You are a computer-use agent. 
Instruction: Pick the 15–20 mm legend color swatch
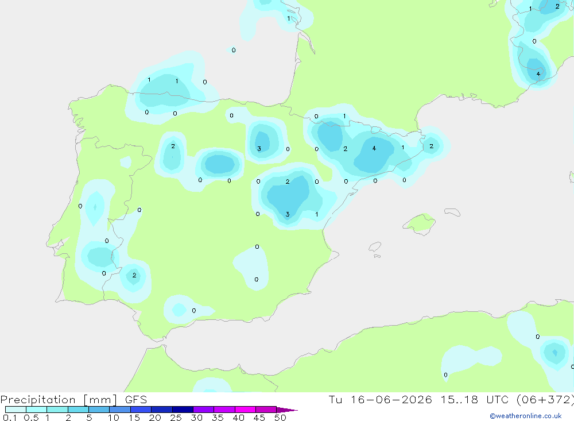click(x=141, y=410)
